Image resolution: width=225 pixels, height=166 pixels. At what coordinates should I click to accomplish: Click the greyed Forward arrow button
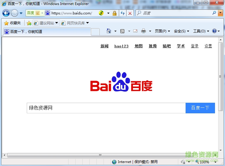(14, 13)
